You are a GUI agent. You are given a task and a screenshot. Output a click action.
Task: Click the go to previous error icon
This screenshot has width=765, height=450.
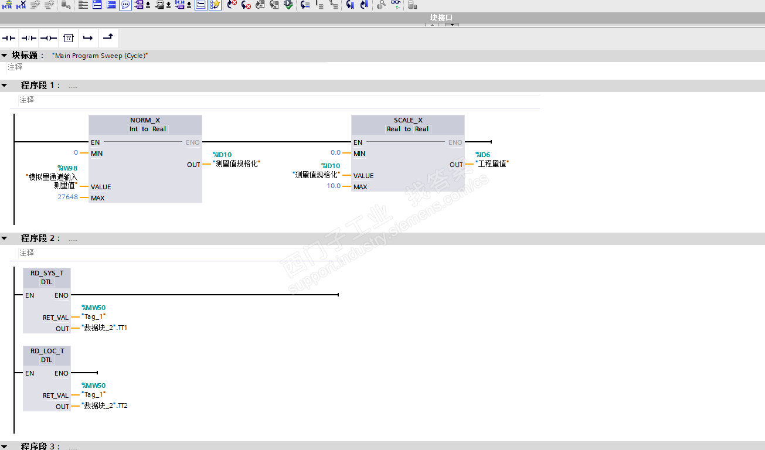tap(232, 5)
